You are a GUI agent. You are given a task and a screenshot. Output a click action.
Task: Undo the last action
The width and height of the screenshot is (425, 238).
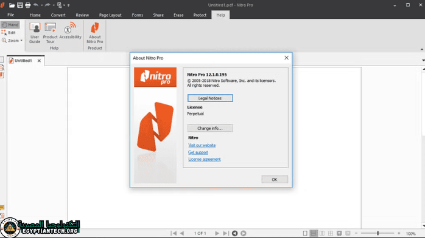click(x=36, y=5)
